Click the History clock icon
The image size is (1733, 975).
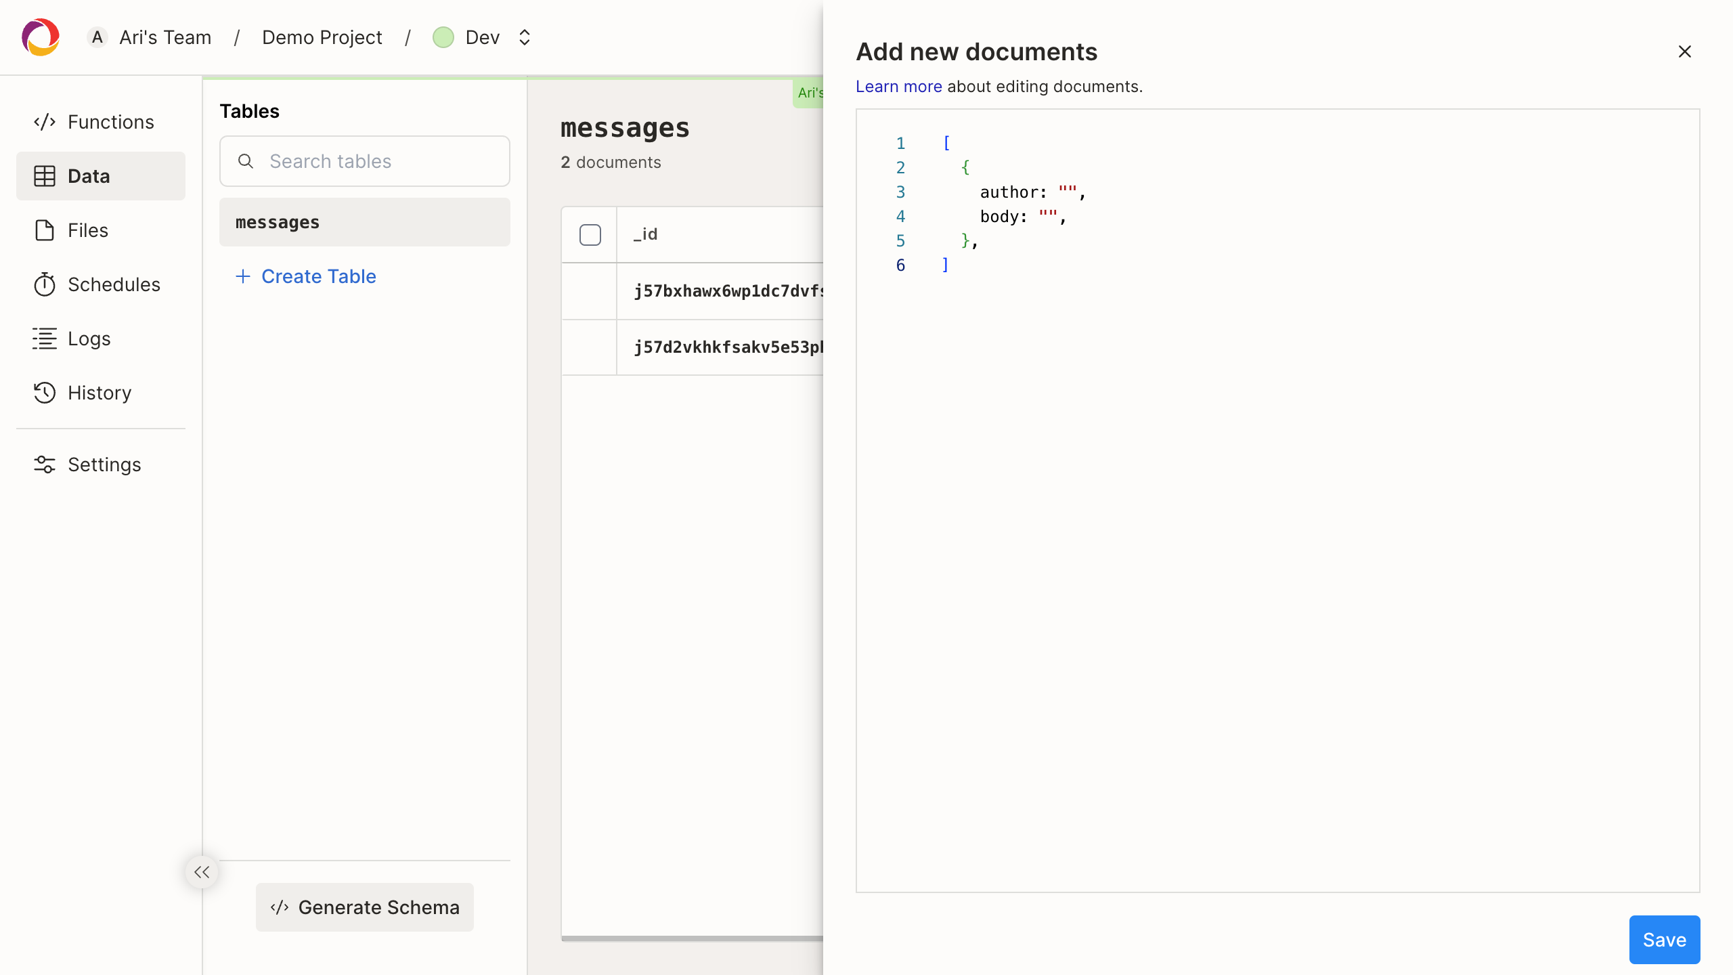45,393
